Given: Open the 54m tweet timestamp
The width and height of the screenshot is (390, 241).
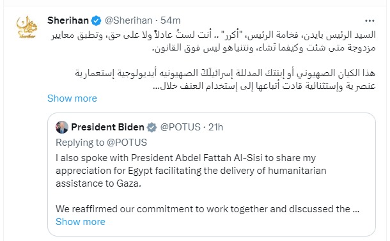Looking at the screenshot, I should pyautogui.click(x=170, y=20).
